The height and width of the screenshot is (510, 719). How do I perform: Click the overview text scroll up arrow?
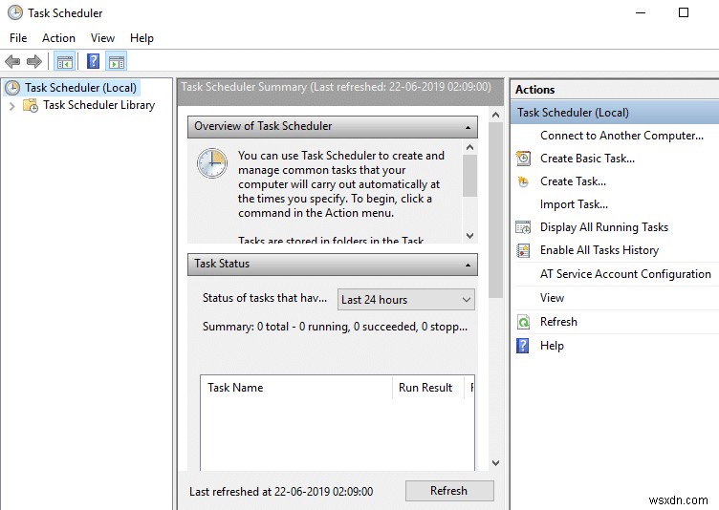click(x=469, y=147)
